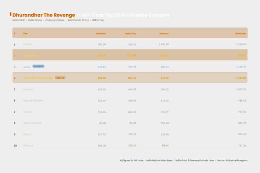The image size is (260, 173).
Task: Click Pathaan's India Gross value '654.28'
Action: pyautogui.click(x=132, y=89)
